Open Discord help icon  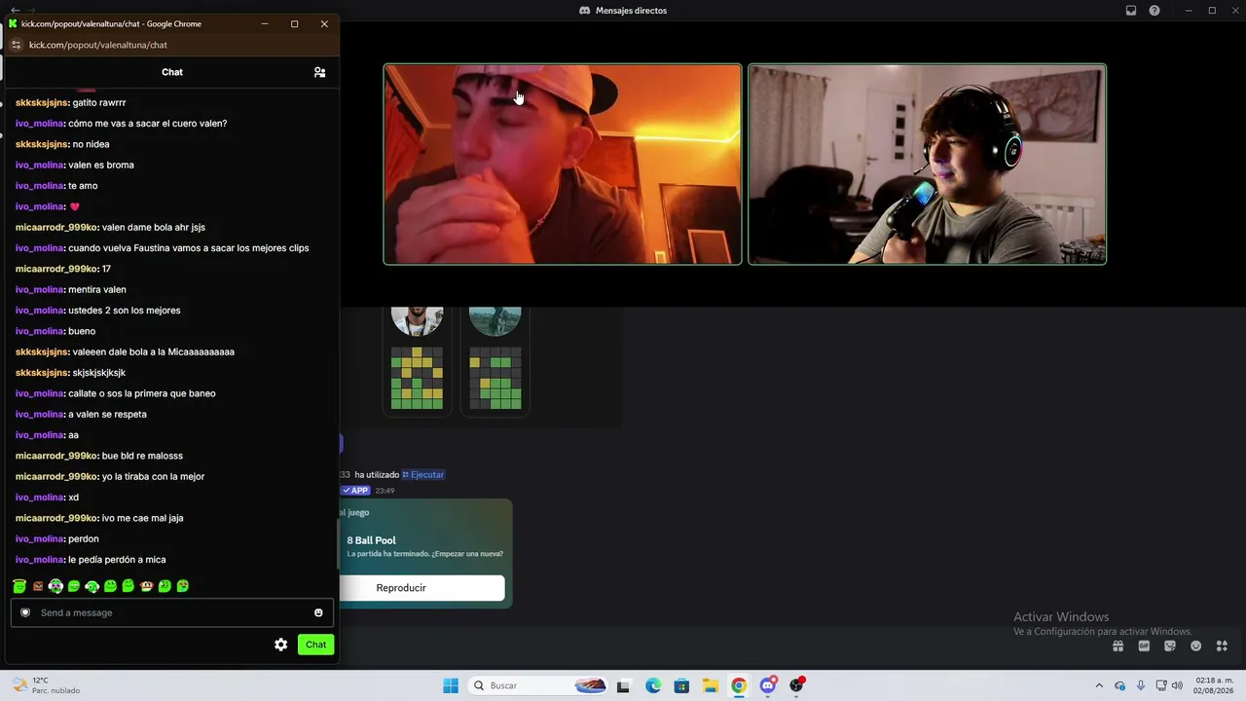[1154, 11]
